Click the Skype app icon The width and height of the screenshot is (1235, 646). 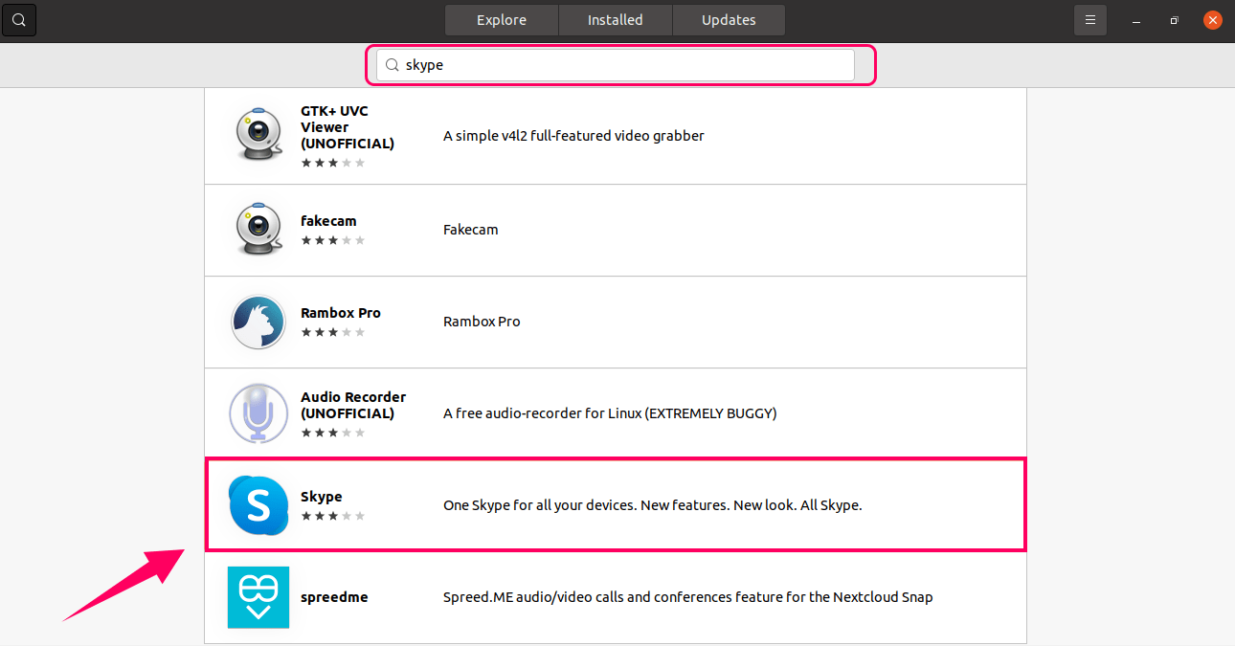[x=258, y=504]
